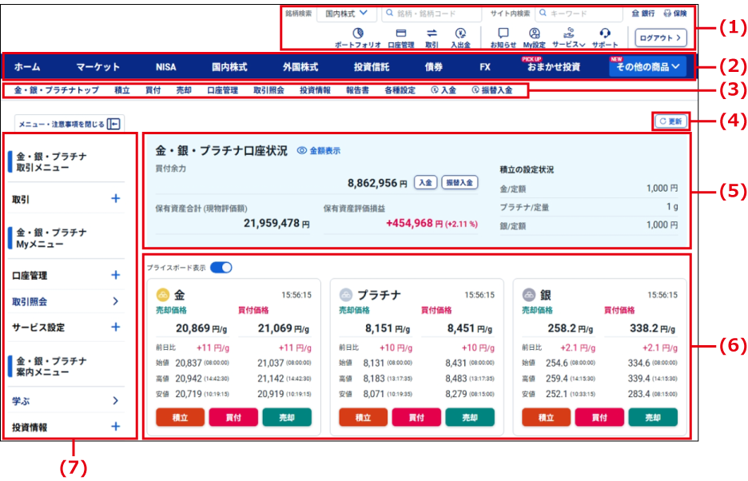This screenshot has width=748, height=481.
Task: Select the NISA navigation tab
Action: pos(165,67)
